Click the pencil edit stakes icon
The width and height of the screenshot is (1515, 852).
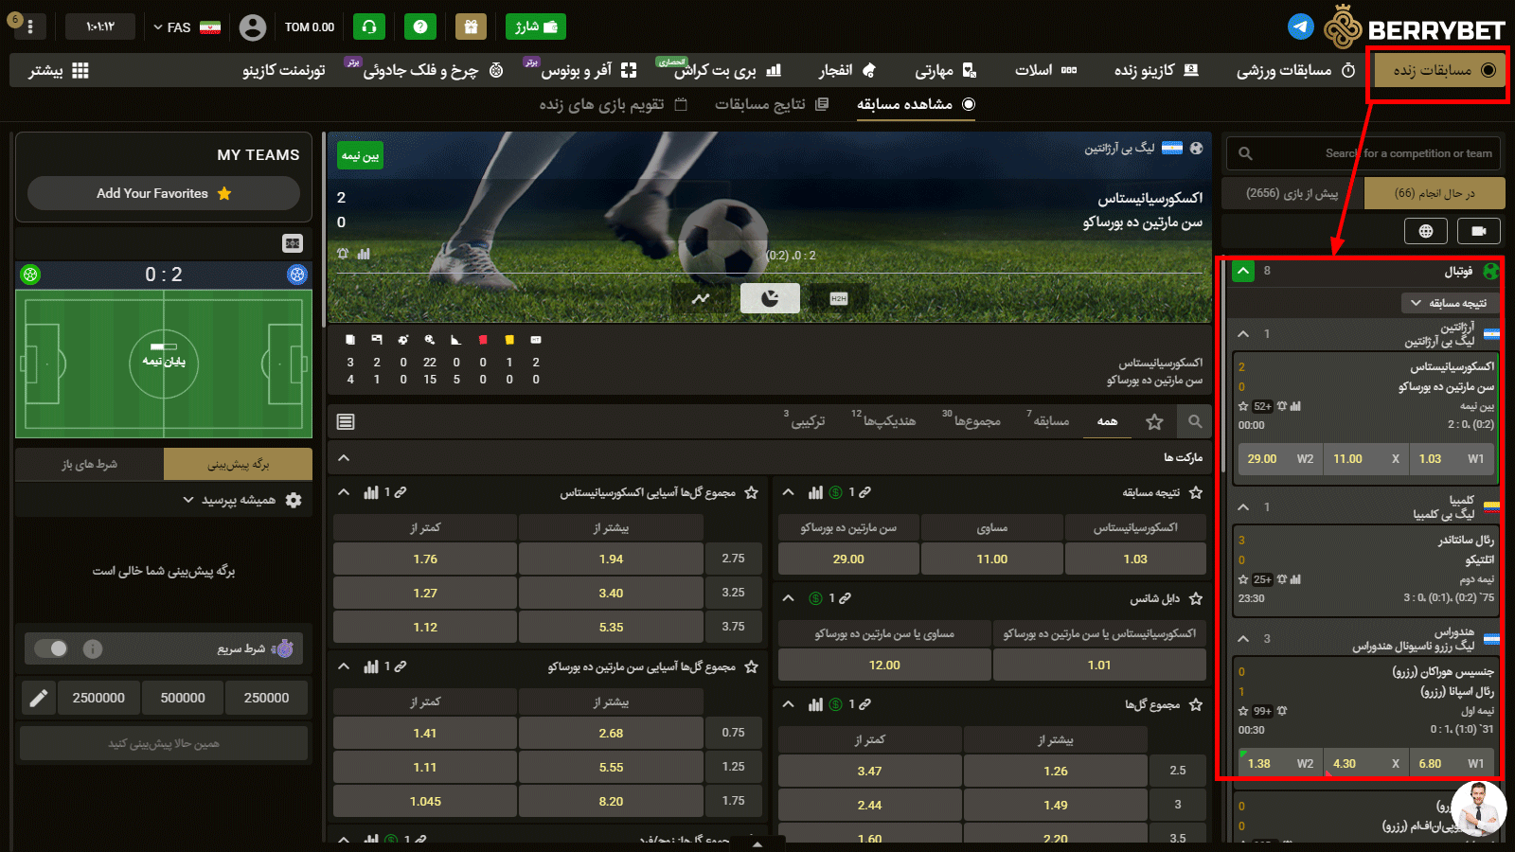(39, 698)
